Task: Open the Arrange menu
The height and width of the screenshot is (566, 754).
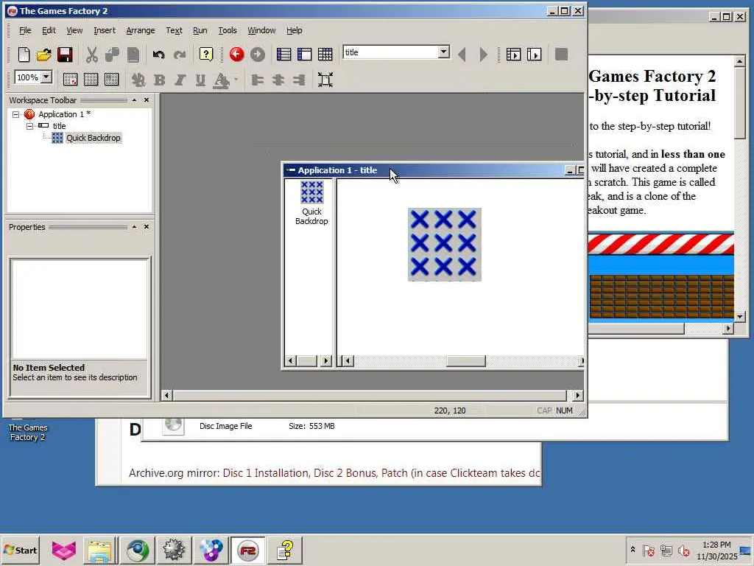Action: [141, 30]
